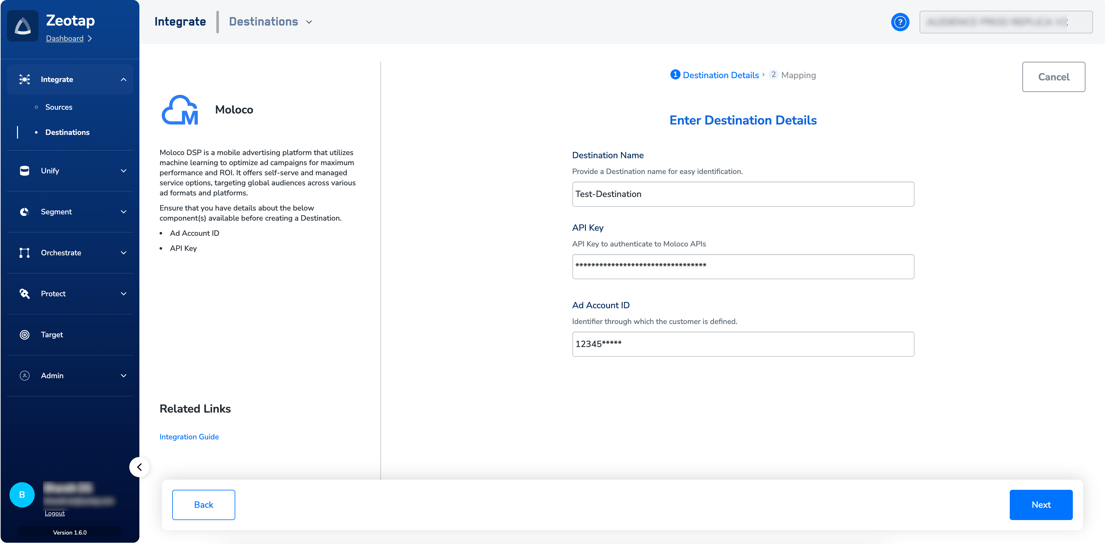The image size is (1105, 544).
Task: Click the user avatar B circle
Action: [x=22, y=494]
